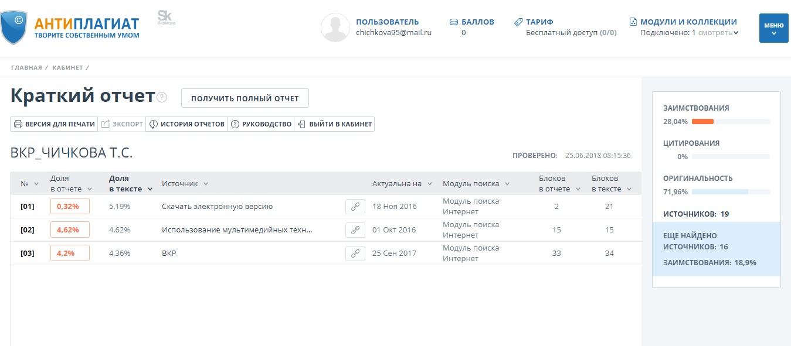Screen dimensions: 791x346
Task: Open the МЕНЮ dropdown button
Action: pyautogui.click(x=773, y=28)
